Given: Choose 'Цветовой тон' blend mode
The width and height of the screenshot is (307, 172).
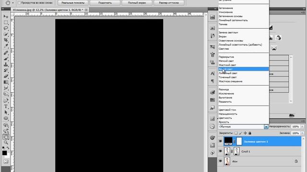Looking at the screenshot, I should (227, 110).
